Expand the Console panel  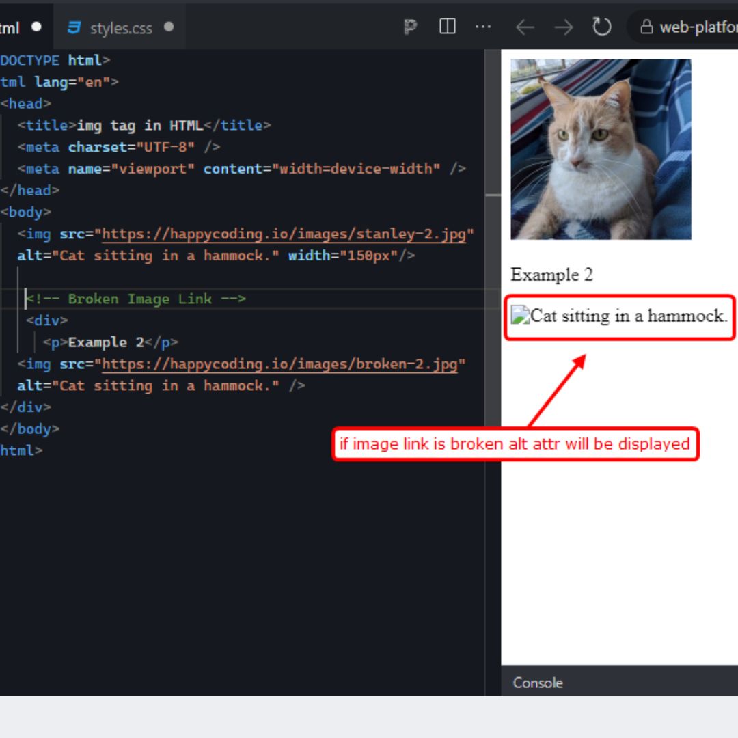tap(538, 683)
